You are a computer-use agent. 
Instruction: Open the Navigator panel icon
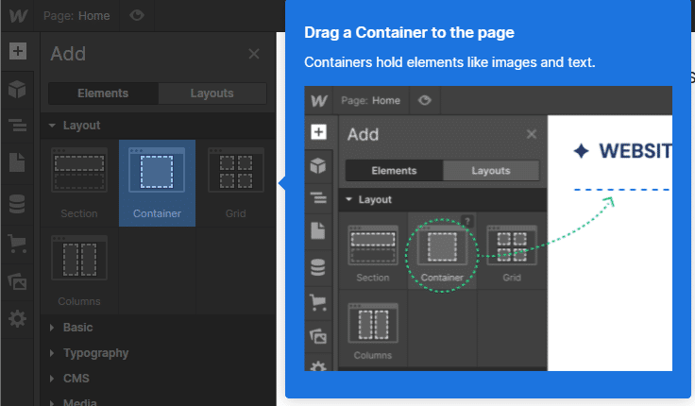pos(17,126)
